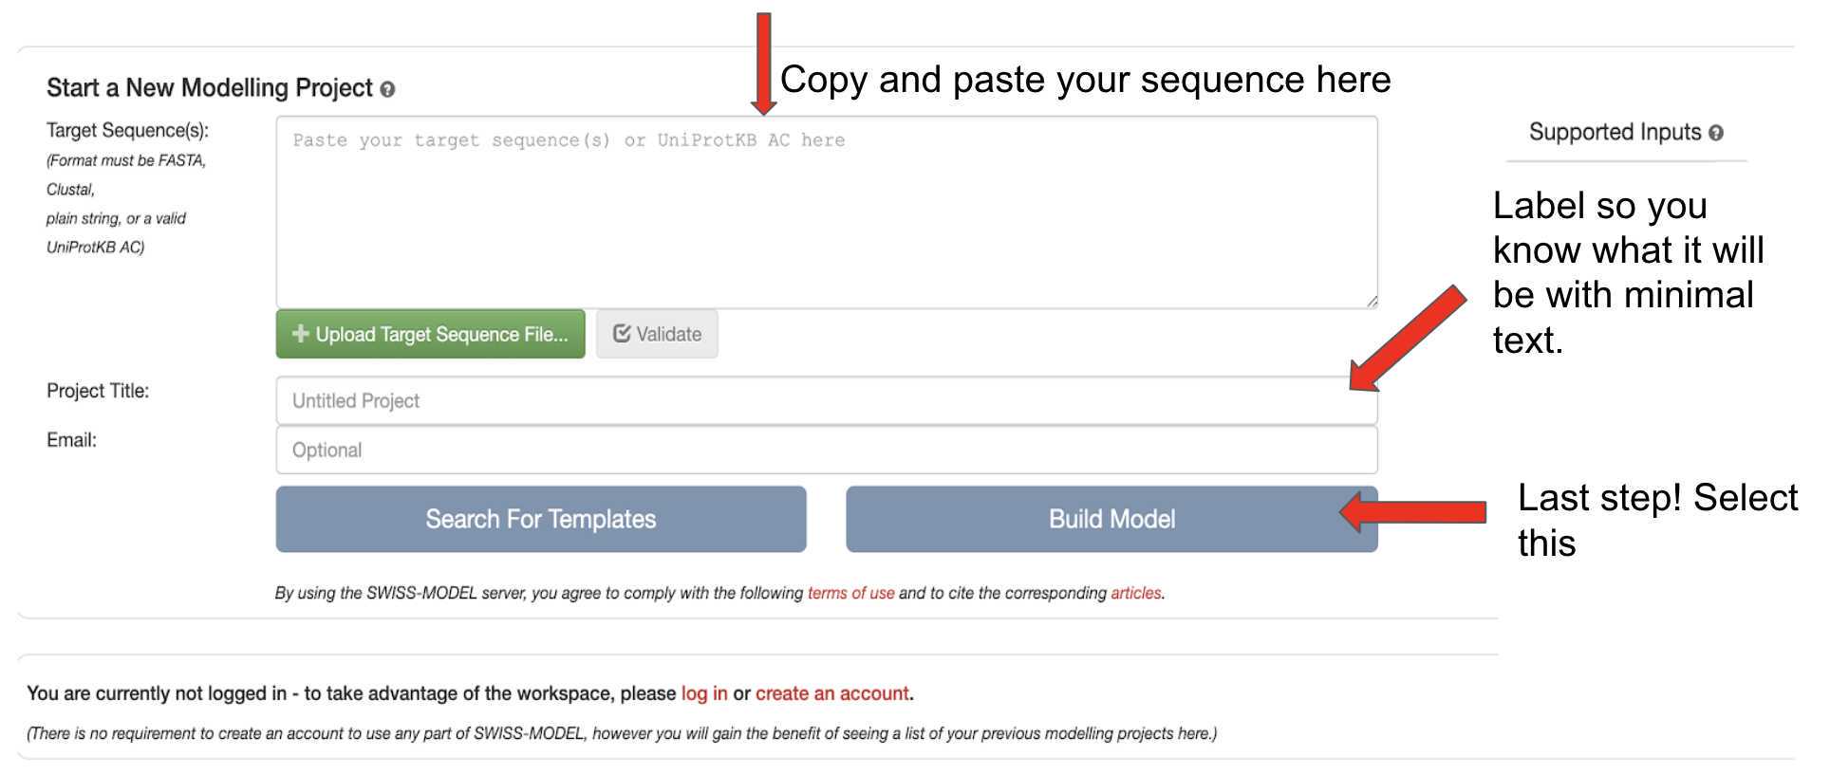1830x774 pixels.
Task: Click the Target Sequence(s) label
Action: click(x=127, y=130)
